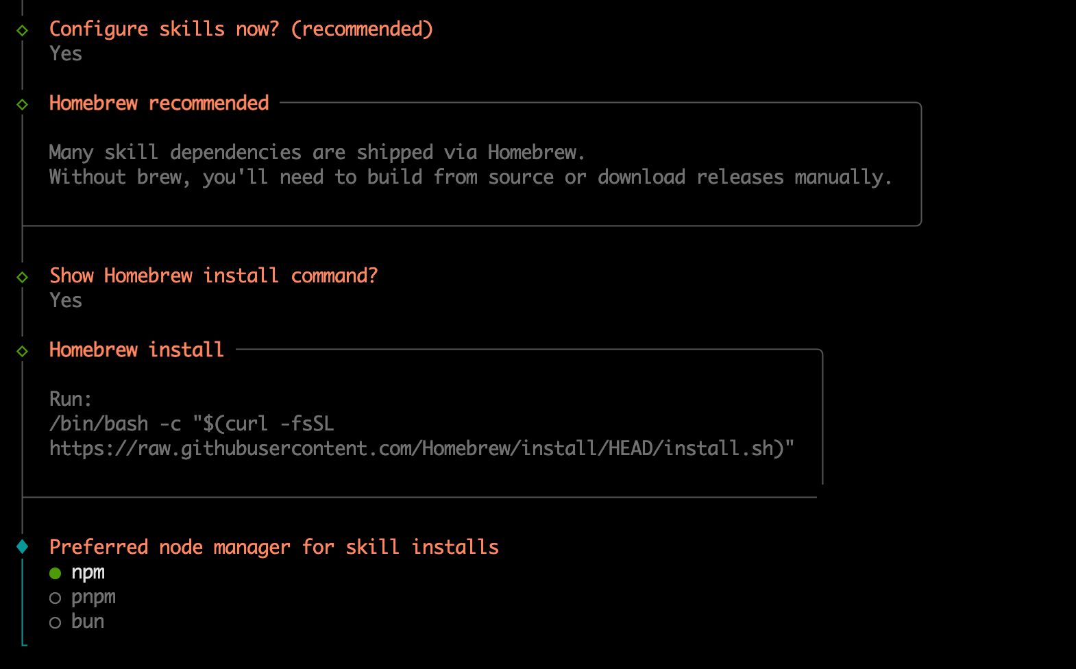Click the Show Homebrew install command? prompt
The width and height of the screenshot is (1076, 669).
point(213,276)
